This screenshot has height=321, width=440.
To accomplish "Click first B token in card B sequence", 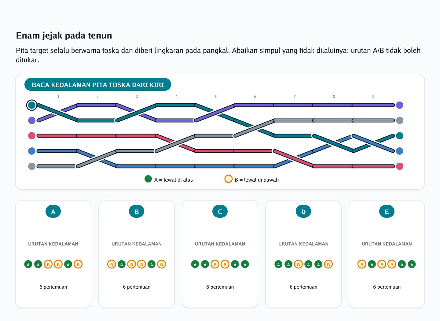I will [x=112, y=264].
